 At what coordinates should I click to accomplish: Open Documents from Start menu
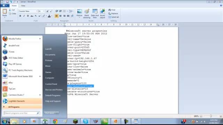pos(50,55)
